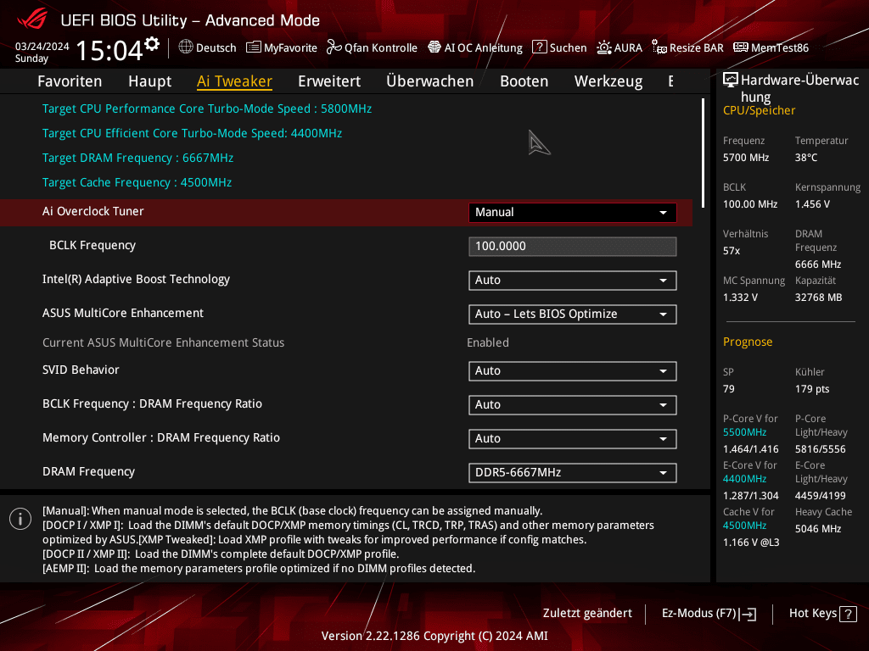Select SVID Behavior label
The height and width of the screenshot is (651, 869).
tap(81, 370)
